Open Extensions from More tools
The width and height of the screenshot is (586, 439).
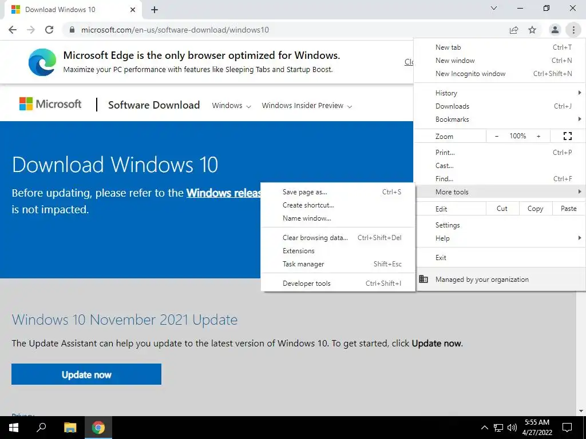click(338, 251)
